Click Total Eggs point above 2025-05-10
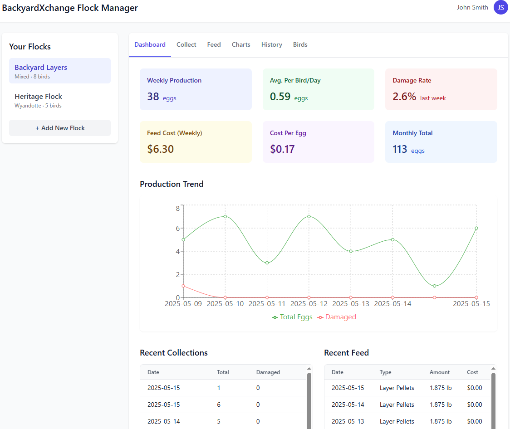Screen dimensions: 510x429 [225, 216]
